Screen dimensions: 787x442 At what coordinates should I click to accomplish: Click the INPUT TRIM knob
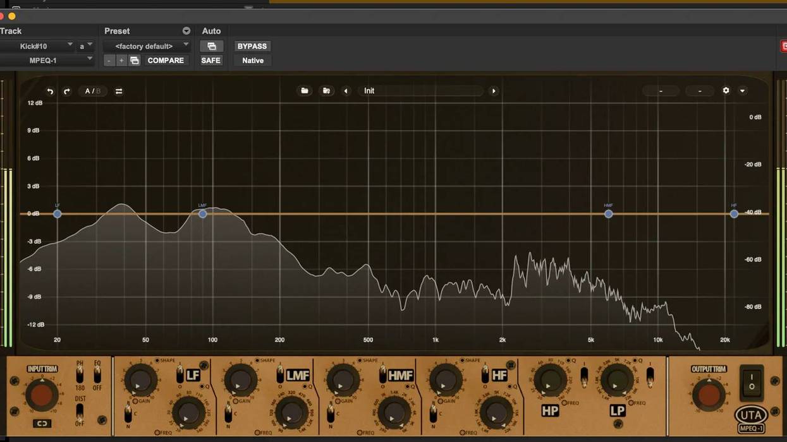(x=42, y=395)
